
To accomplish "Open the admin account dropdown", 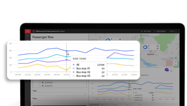I will point(173,31).
